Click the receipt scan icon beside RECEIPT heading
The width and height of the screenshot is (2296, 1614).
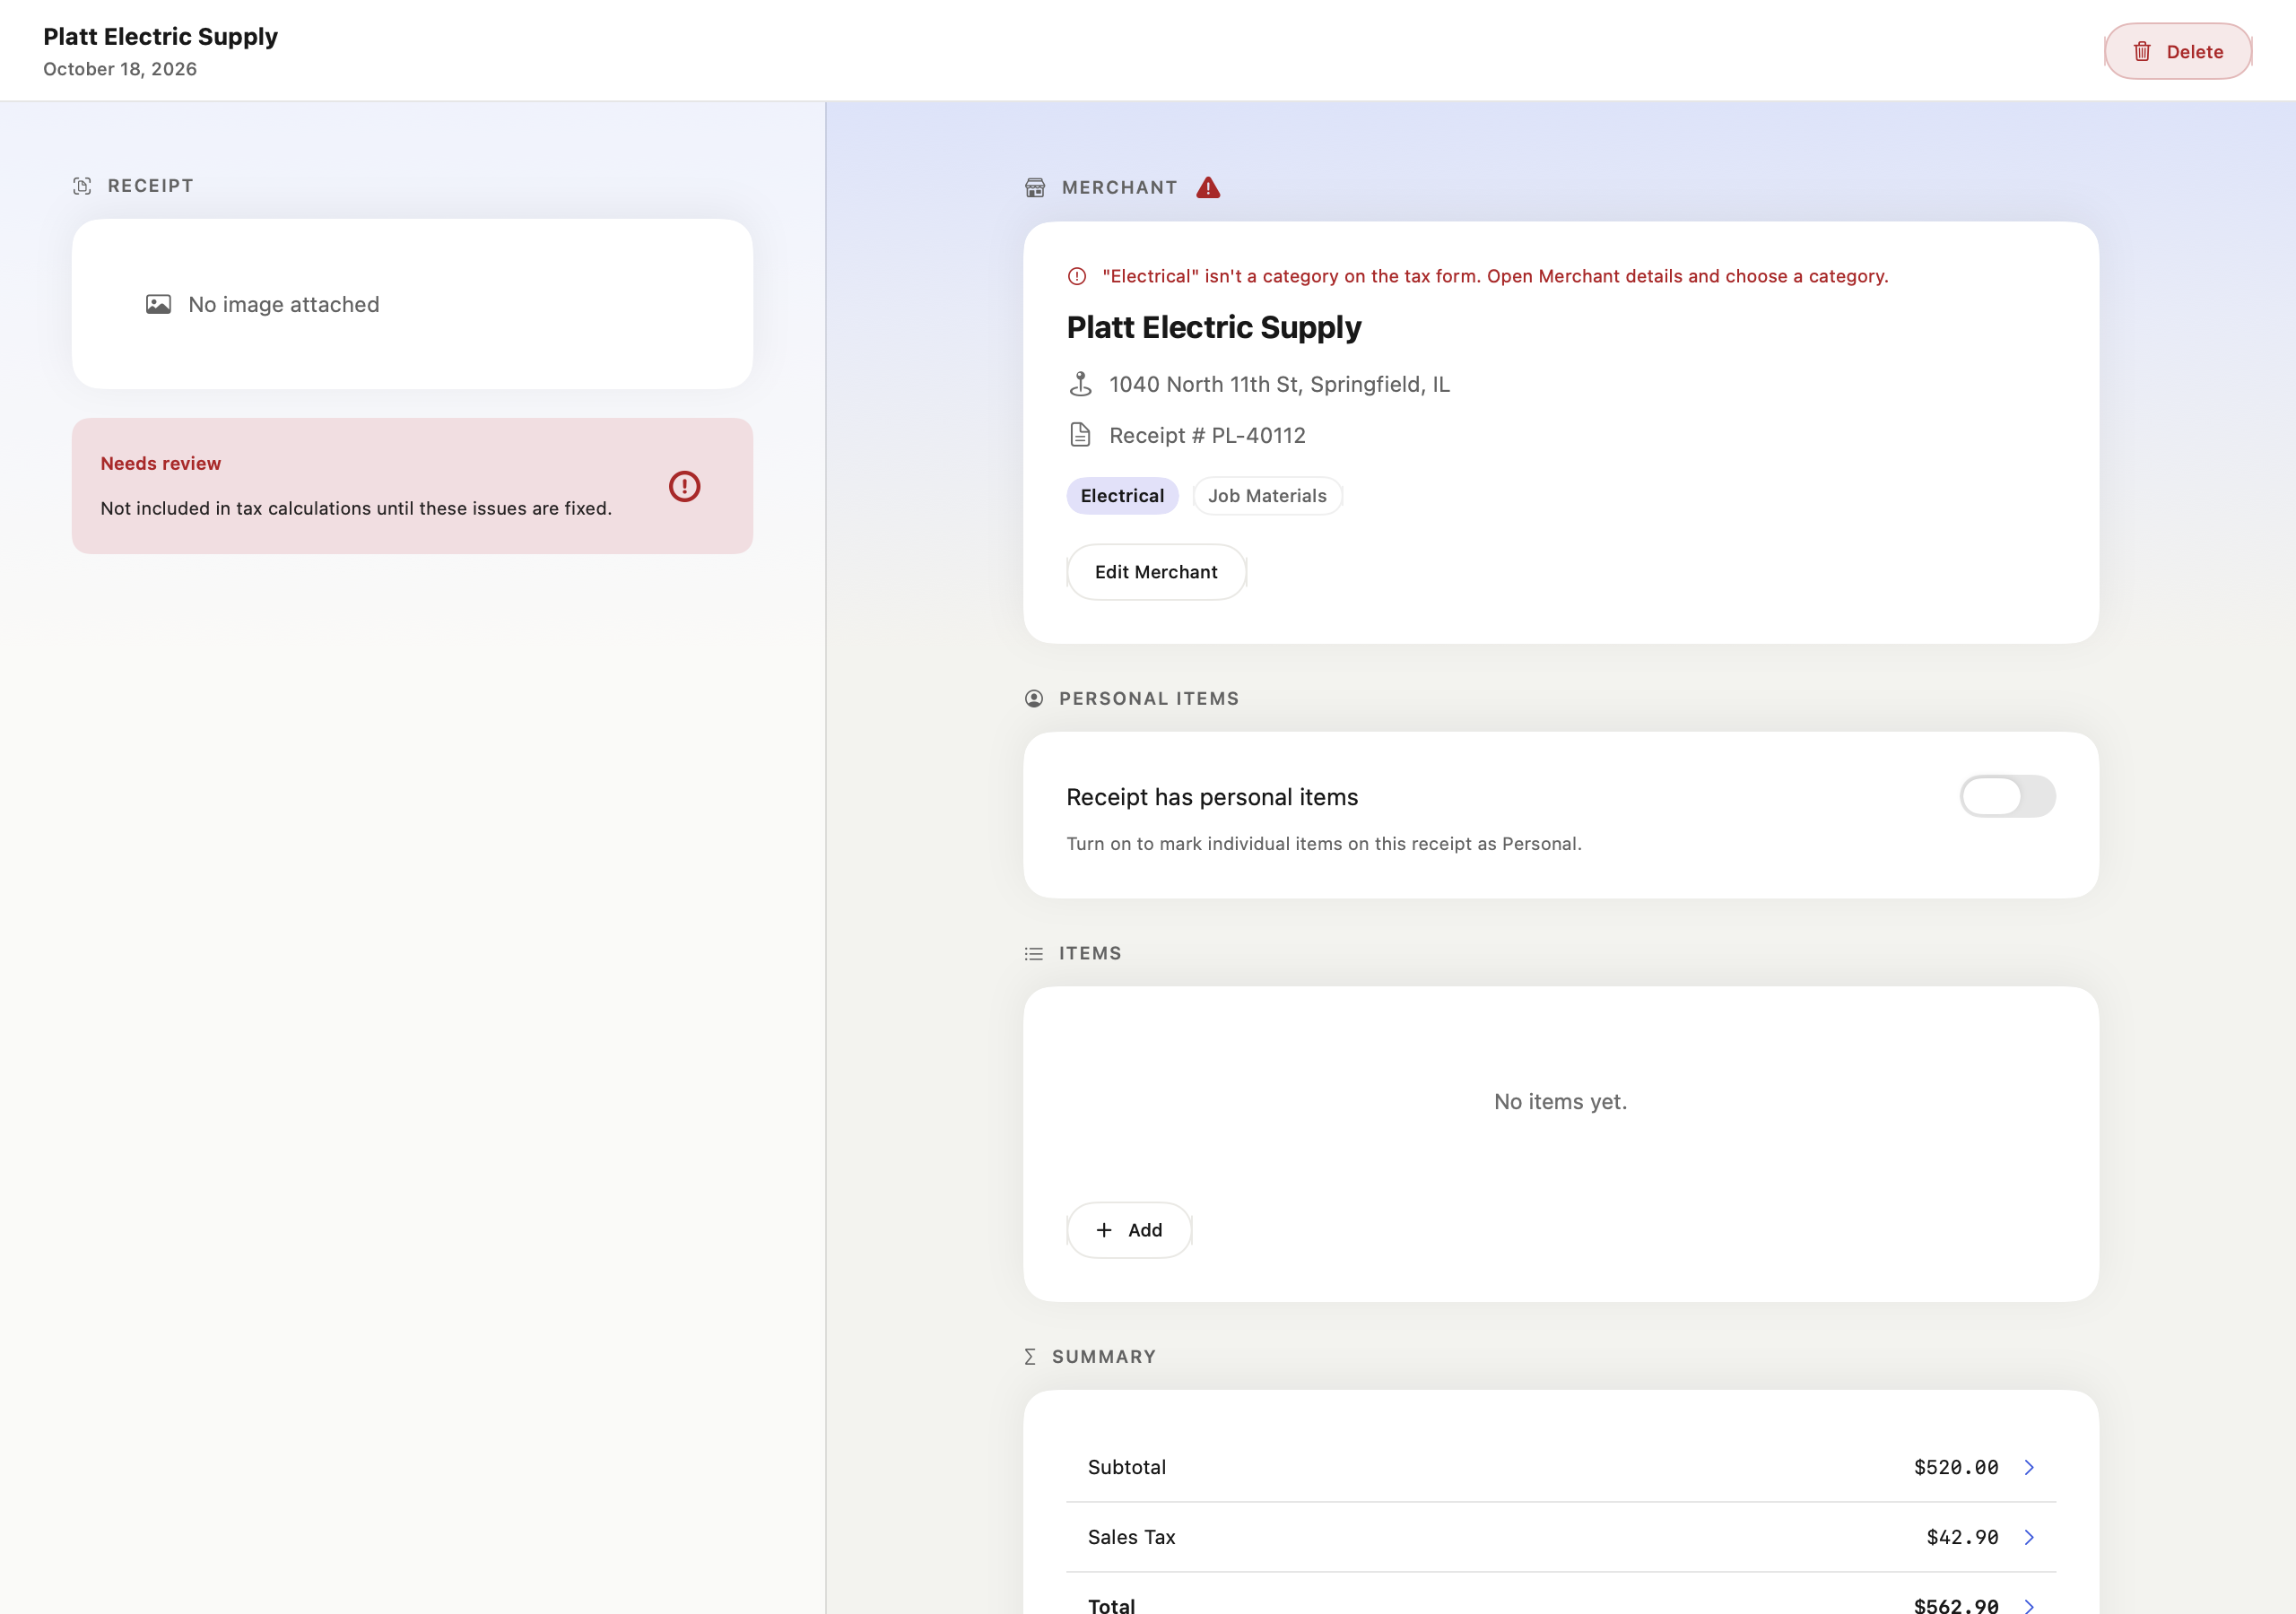[82, 186]
